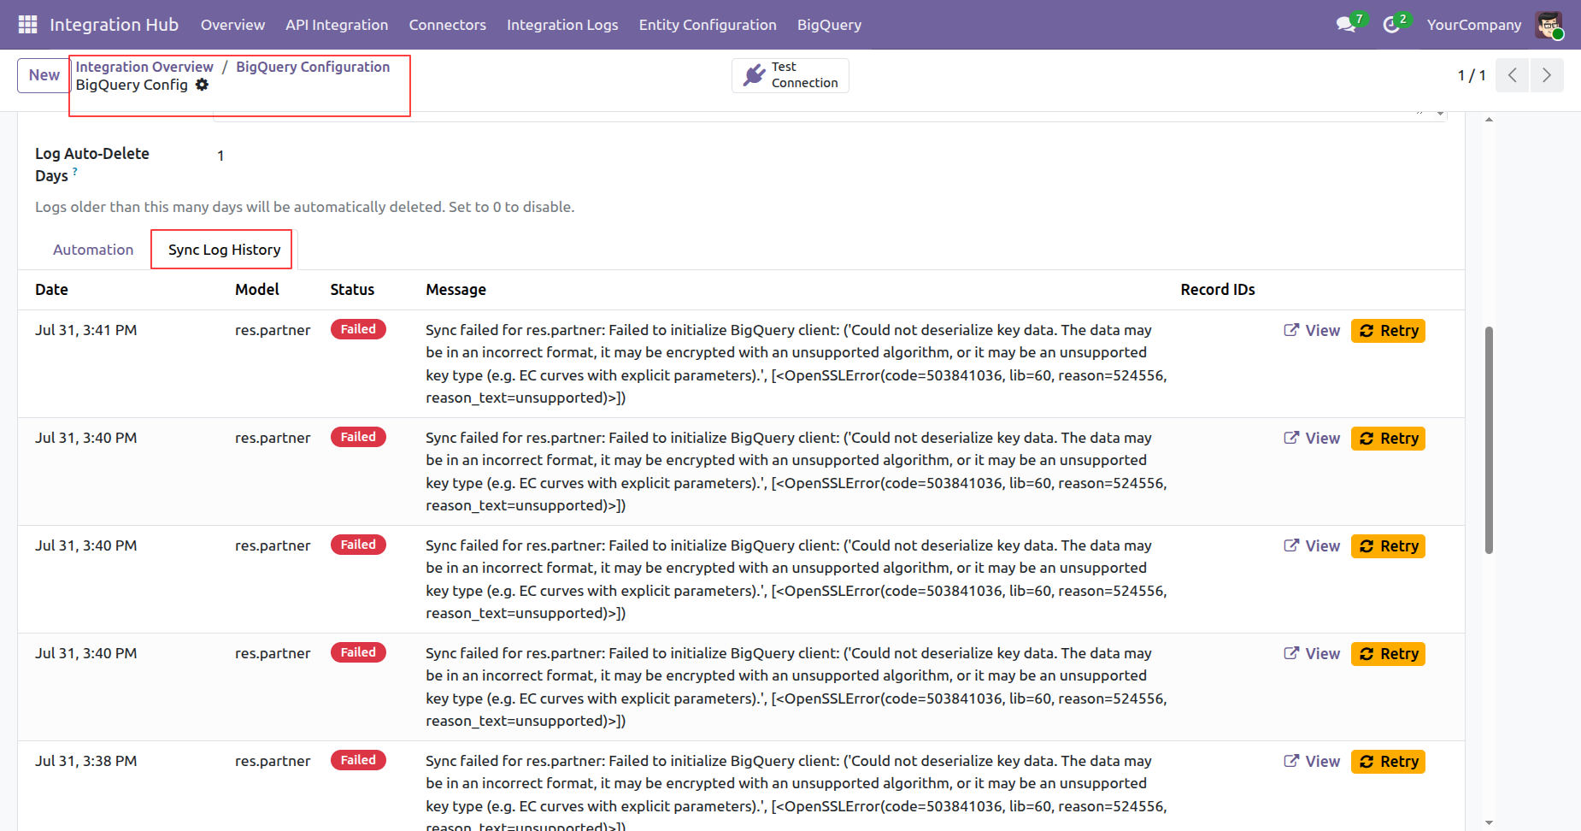The image size is (1581, 831).
Task: Create a record with the New button
Action: pos(44,75)
